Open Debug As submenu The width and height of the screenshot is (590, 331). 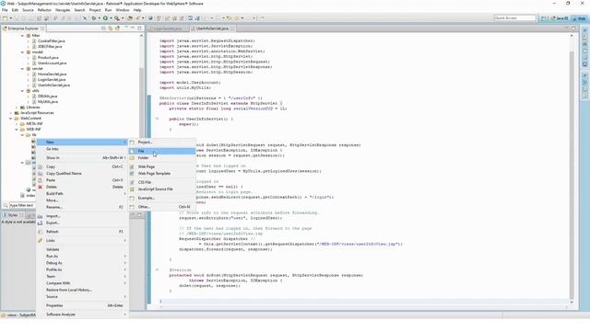click(82, 263)
